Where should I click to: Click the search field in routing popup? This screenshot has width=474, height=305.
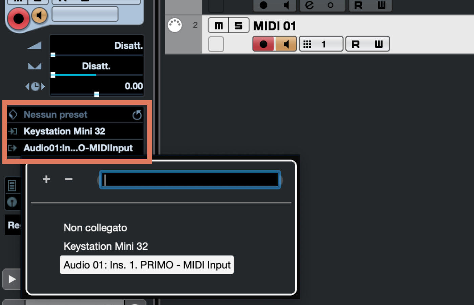pos(190,180)
